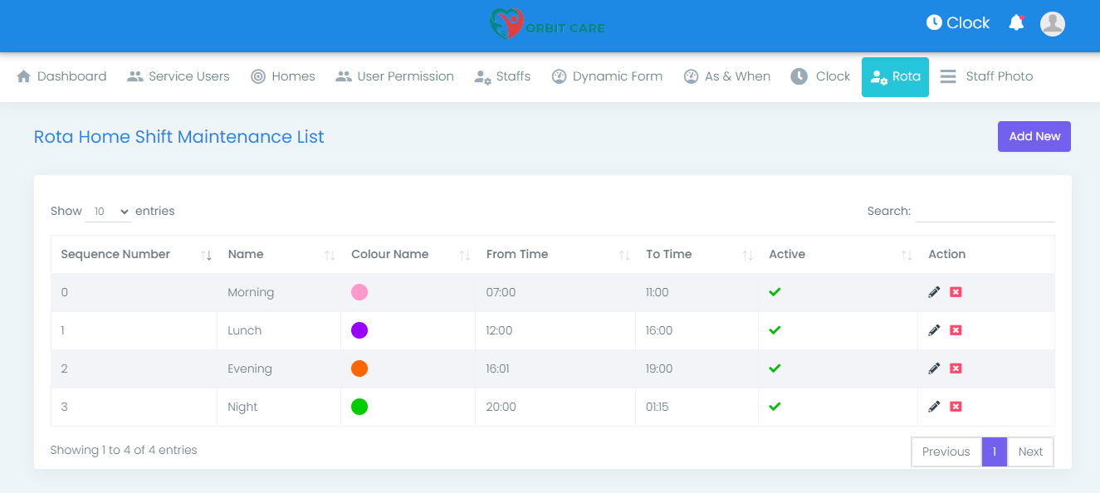Click the pencil edit icon for Morning shift
The image size is (1100, 493).
(x=934, y=292)
